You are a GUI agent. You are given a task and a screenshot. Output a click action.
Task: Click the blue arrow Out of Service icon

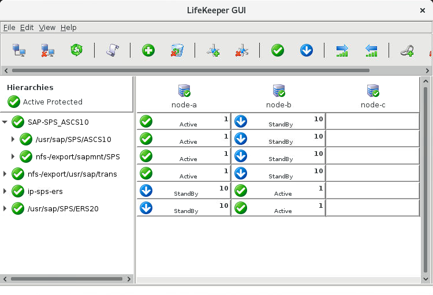[x=307, y=51]
